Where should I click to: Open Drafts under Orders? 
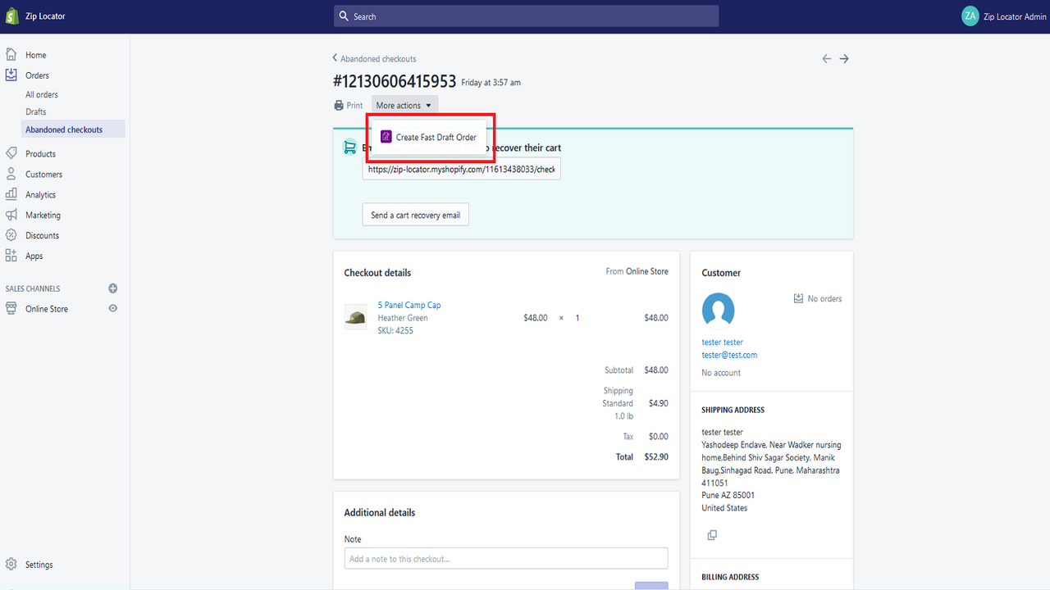[36, 112]
